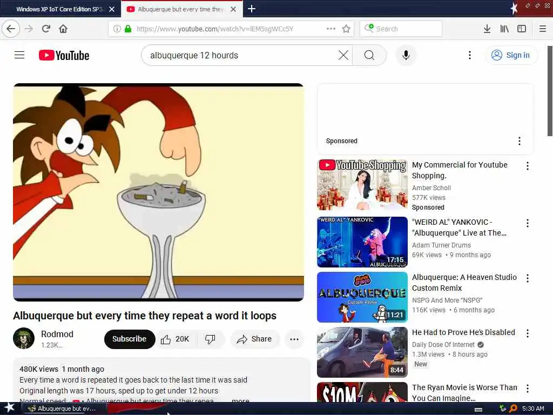This screenshot has height=415, width=553.
Task: Close the Albuquerque YouTube tab
Action: pos(233,9)
